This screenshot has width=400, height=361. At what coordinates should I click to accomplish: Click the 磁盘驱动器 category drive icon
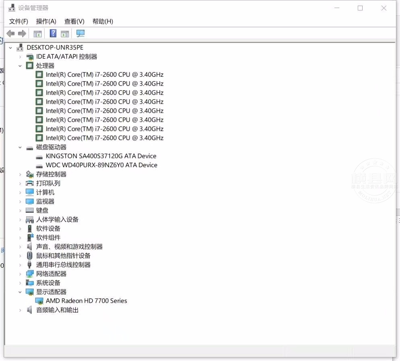point(30,148)
